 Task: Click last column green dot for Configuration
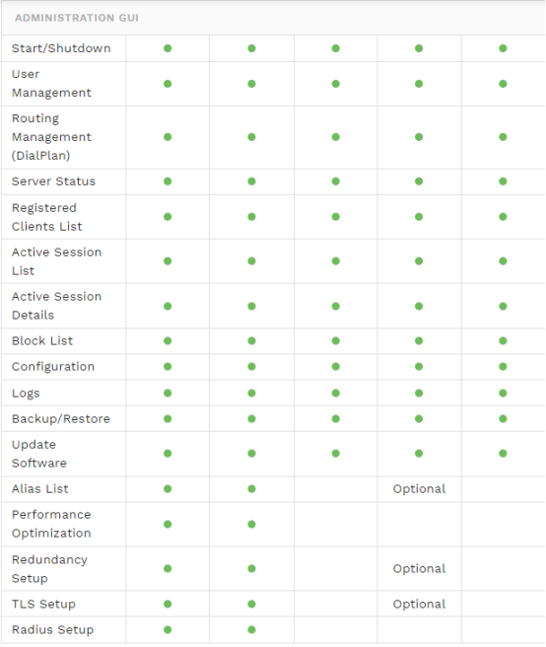503,367
